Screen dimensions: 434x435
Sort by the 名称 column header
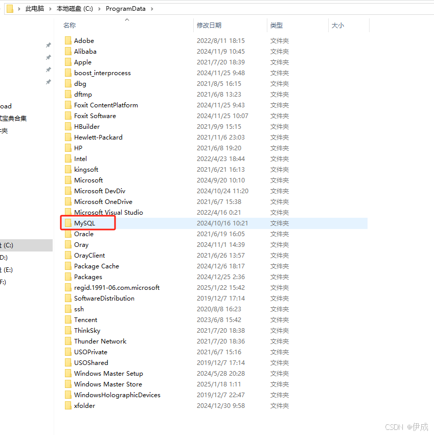point(70,25)
